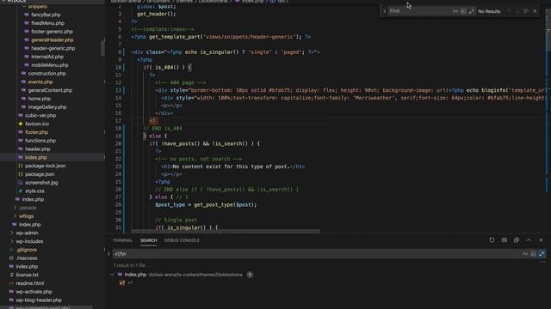Open header.php file
Image resolution: width=551 pixels, height=309 pixels.
[x=37, y=148]
